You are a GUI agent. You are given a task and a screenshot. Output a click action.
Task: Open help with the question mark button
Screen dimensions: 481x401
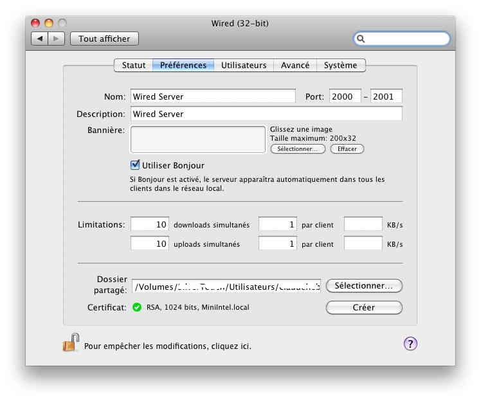click(410, 344)
